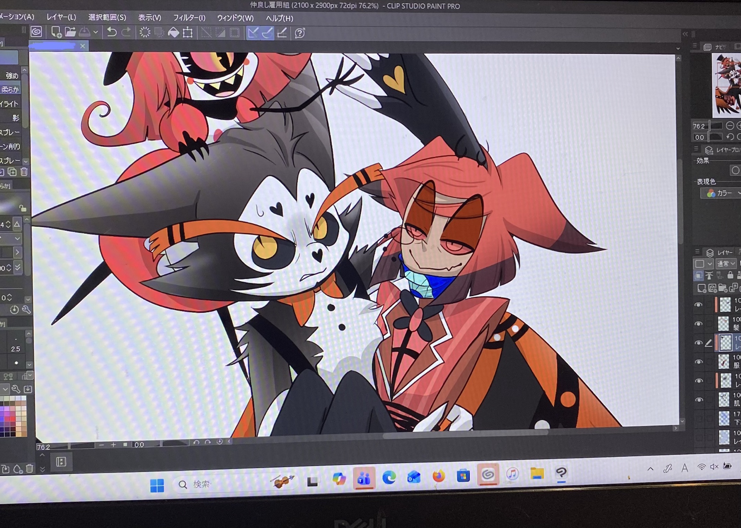
Task: Click the Clear (delete) sunburst icon
Action: click(x=145, y=33)
